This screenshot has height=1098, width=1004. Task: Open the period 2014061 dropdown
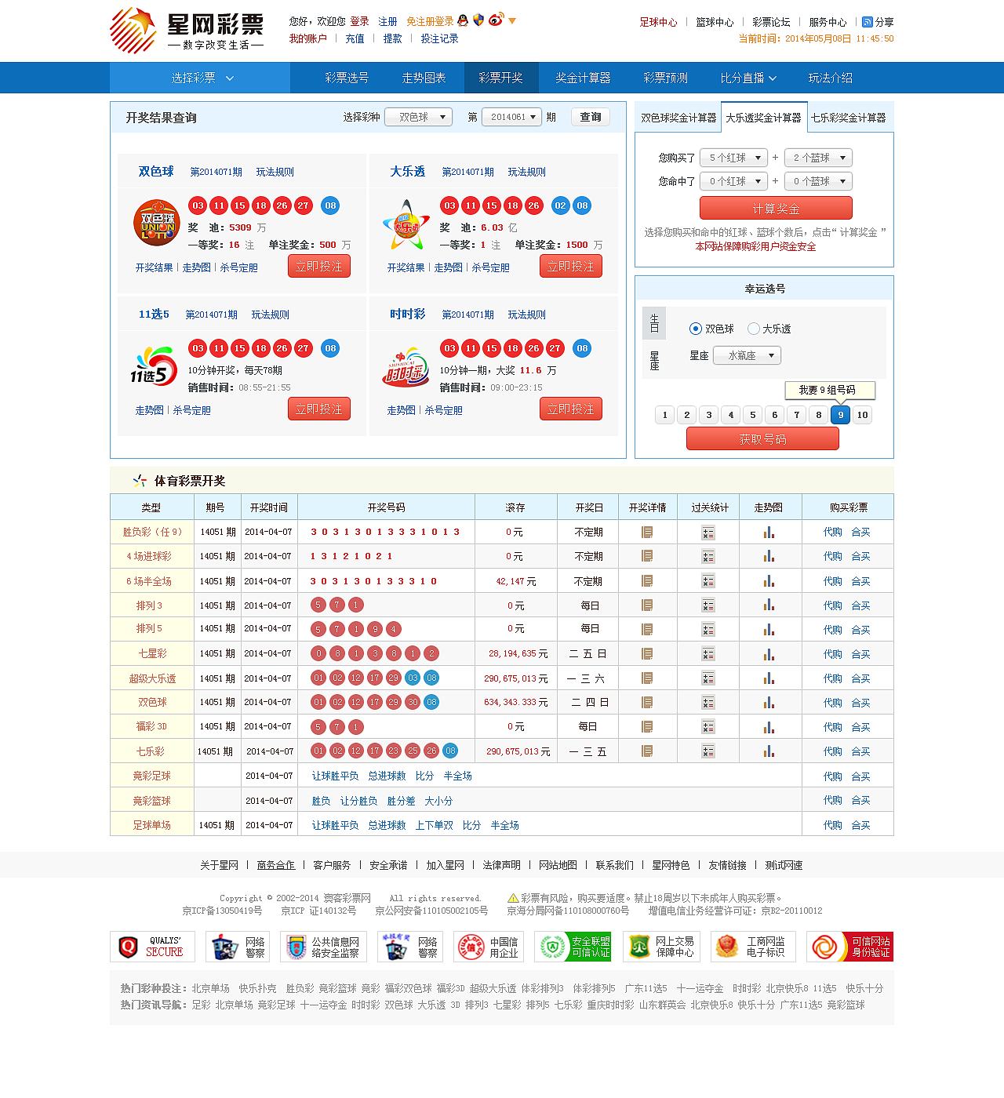coord(511,117)
